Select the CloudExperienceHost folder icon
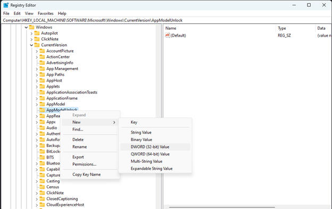 [43, 205]
